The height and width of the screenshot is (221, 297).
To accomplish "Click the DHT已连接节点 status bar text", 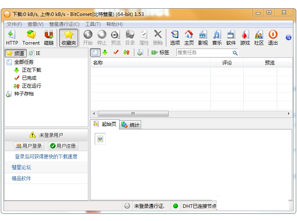I will 199,206.
